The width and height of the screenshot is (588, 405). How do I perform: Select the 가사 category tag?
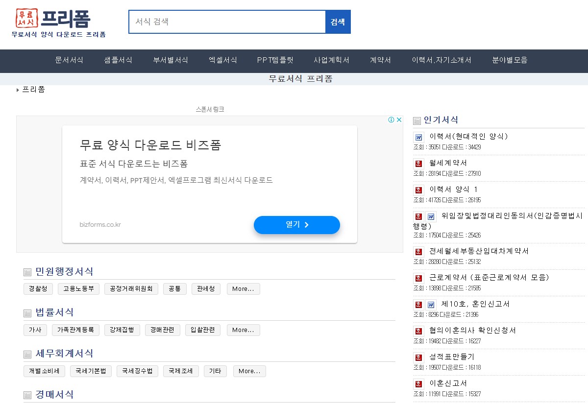click(35, 330)
